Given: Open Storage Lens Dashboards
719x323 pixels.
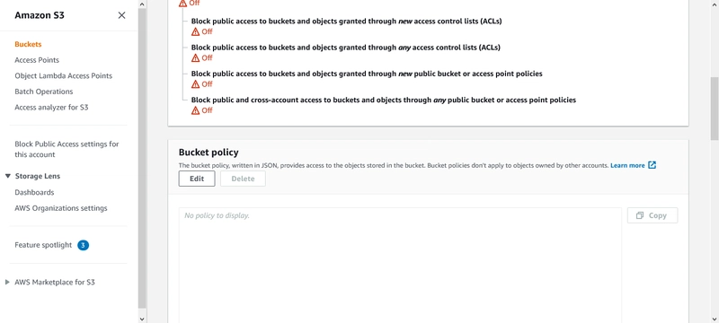Looking at the screenshot, I should click(34, 193).
